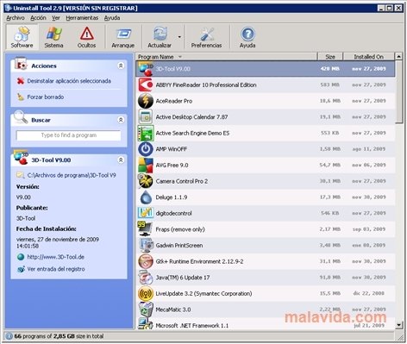
Task: Open install folder path C:\Archivos de programa\3D-Tool V9
Action: click(x=72, y=175)
